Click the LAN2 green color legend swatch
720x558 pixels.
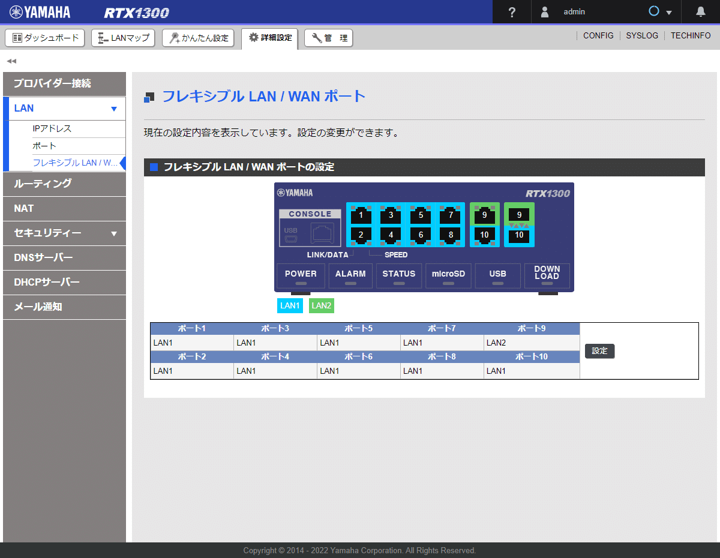321,305
